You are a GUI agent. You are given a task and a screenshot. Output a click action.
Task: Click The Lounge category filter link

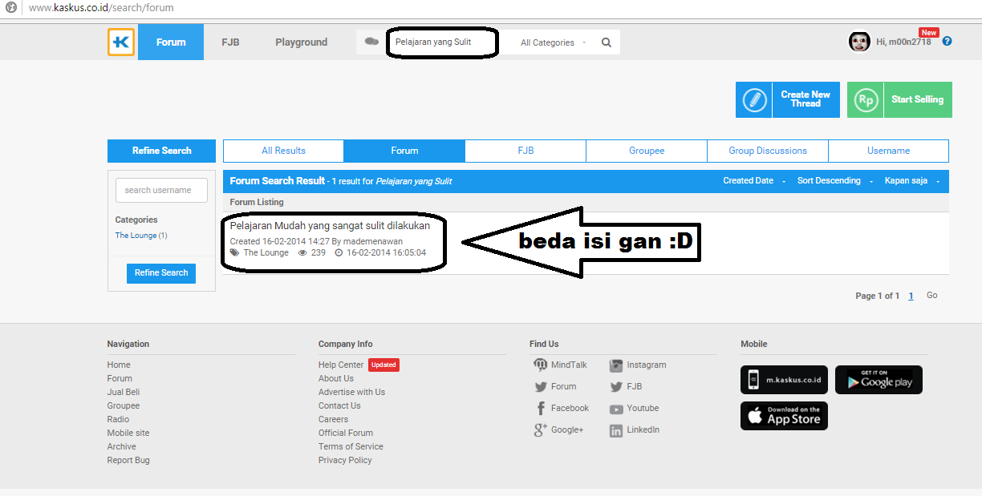coord(136,236)
